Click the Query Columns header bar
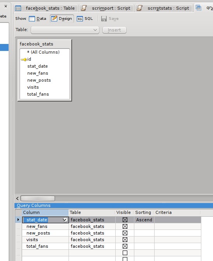213x261 pixels. coord(114,205)
